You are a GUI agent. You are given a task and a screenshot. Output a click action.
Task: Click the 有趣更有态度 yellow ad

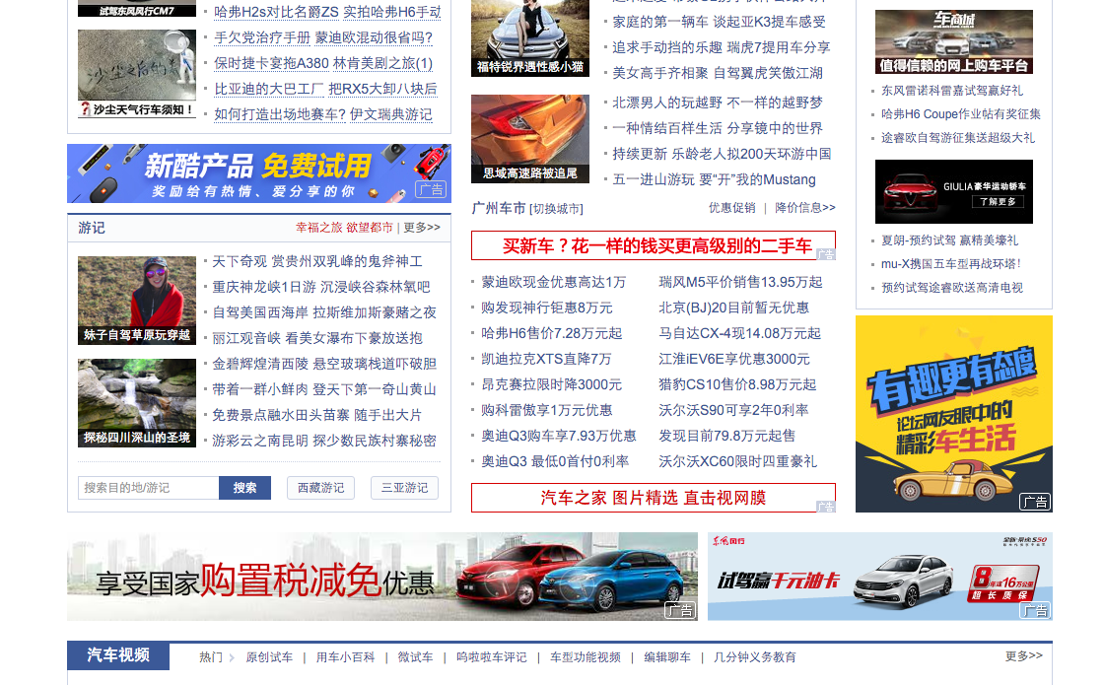pyautogui.click(x=953, y=414)
